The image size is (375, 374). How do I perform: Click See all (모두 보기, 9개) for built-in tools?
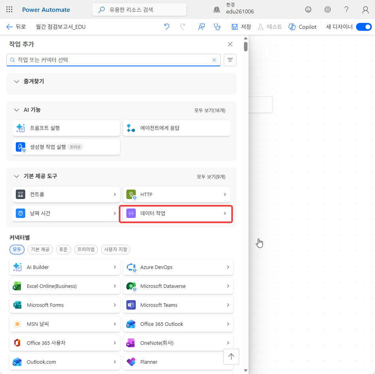pos(211,177)
